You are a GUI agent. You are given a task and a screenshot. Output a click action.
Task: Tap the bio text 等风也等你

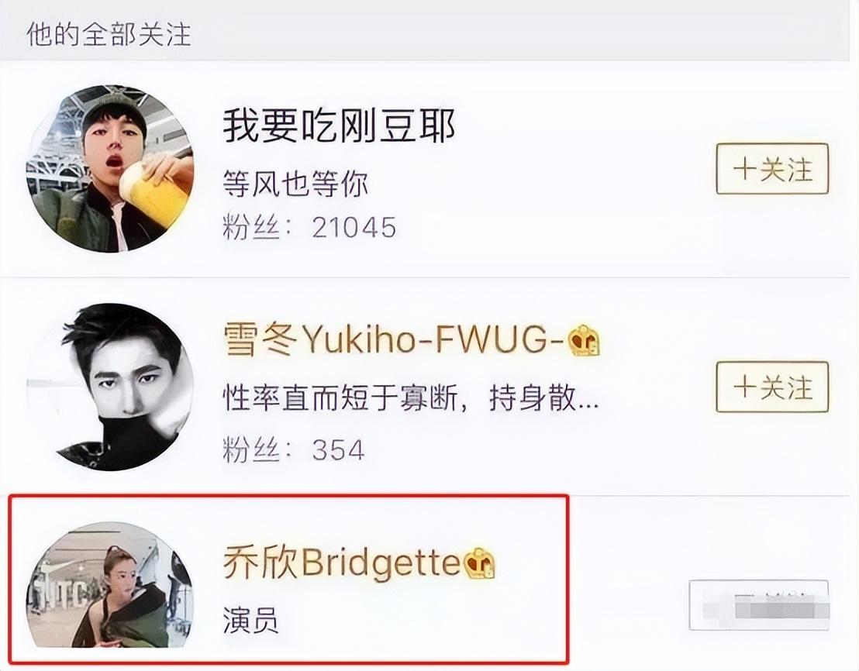point(295,184)
